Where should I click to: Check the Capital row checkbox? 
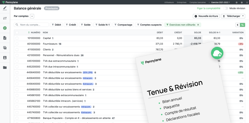click(x=17, y=38)
